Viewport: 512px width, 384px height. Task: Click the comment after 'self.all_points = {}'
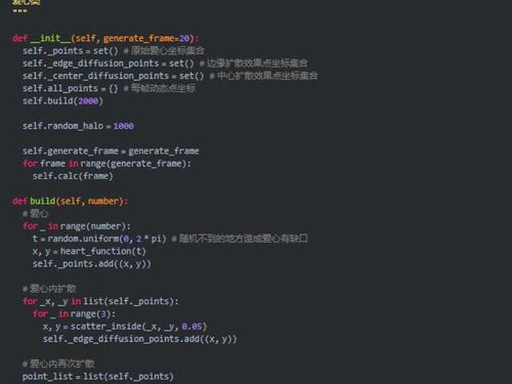click(x=159, y=88)
